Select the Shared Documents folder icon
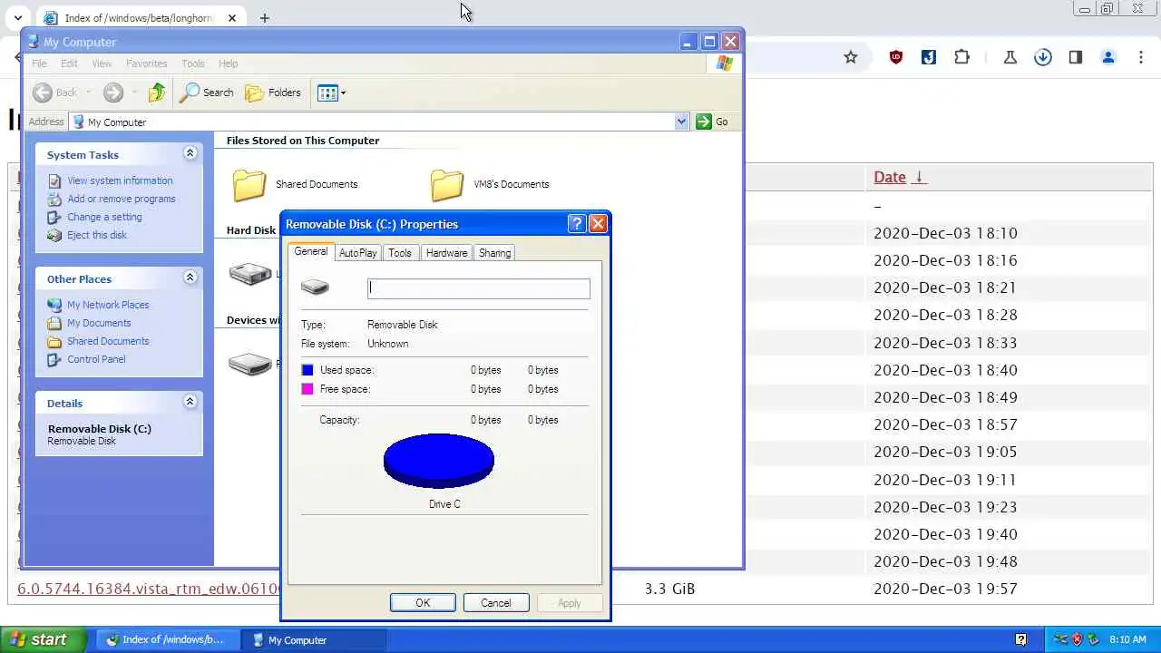 [249, 185]
